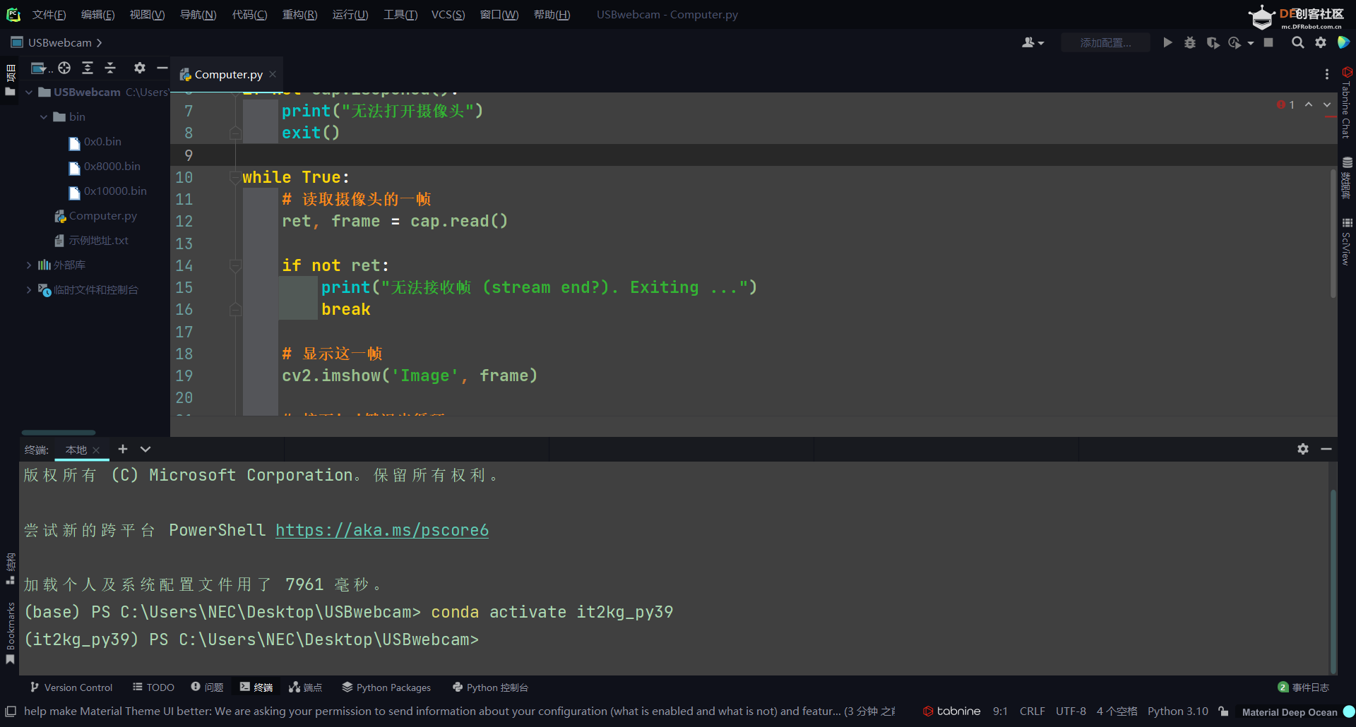Screen dimensions: 1356x727
Task: Open the 问题 Problems tool window
Action: (x=207, y=687)
